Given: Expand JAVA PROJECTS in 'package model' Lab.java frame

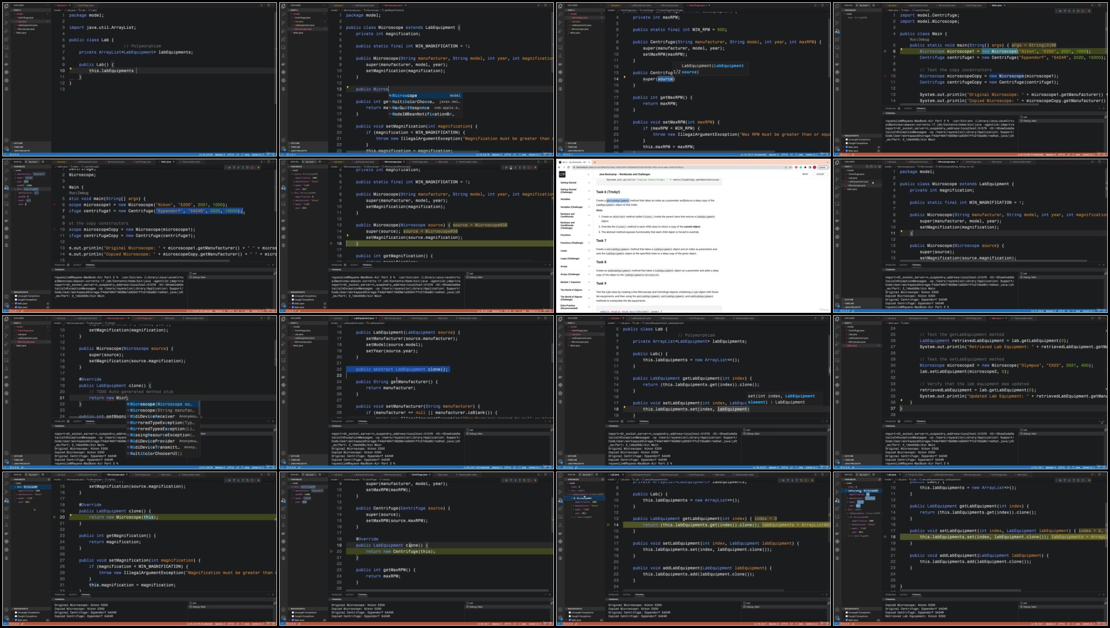Looking at the screenshot, I should (31, 151).
